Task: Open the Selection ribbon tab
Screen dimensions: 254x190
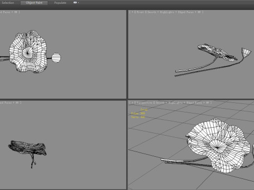Action: pos(7,3)
